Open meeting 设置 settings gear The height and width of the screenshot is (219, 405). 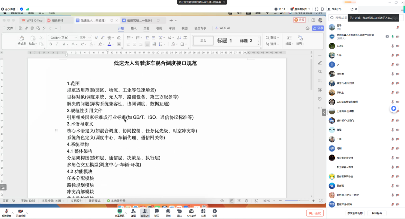point(215,212)
